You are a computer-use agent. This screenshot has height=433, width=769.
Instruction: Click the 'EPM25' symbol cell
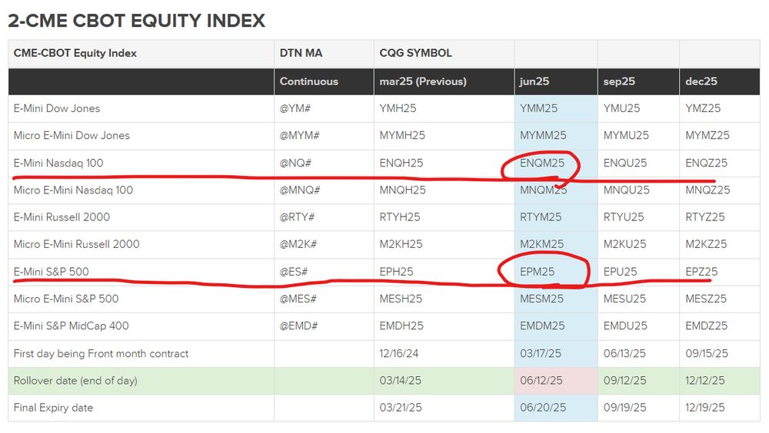coord(537,271)
